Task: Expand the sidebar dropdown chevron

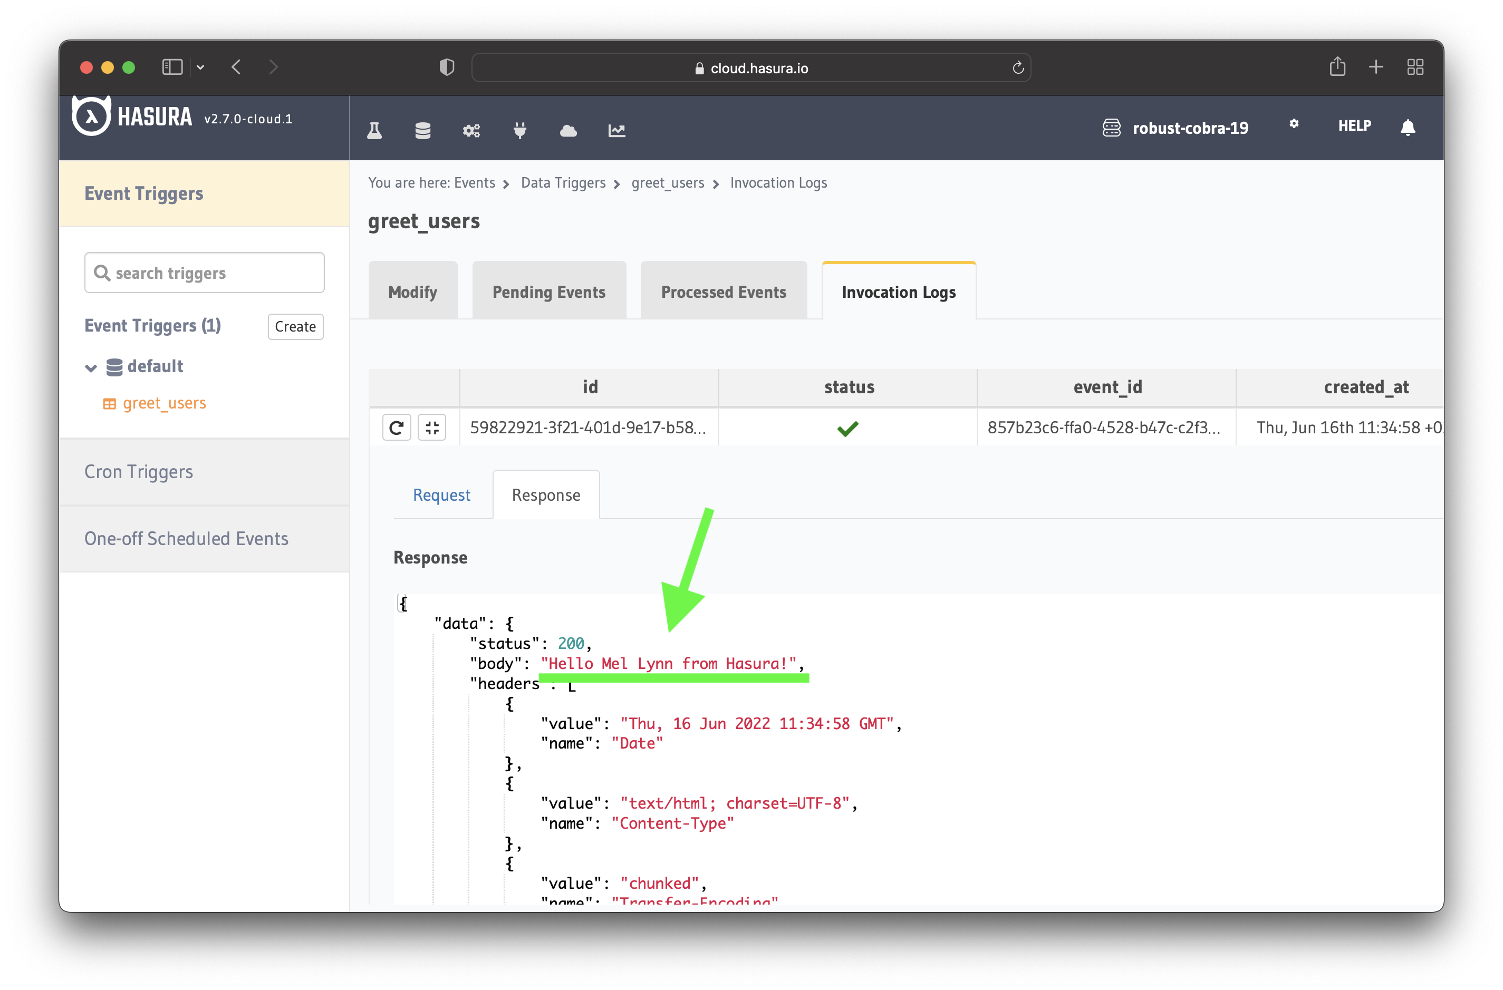Action: (x=201, y=67)
